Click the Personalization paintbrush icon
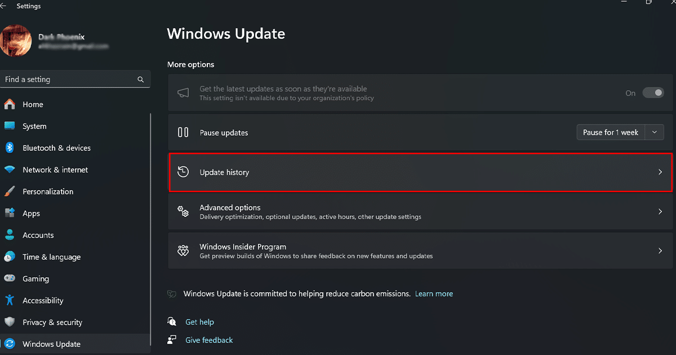This screenshot has width=676, height=355. 10,192
